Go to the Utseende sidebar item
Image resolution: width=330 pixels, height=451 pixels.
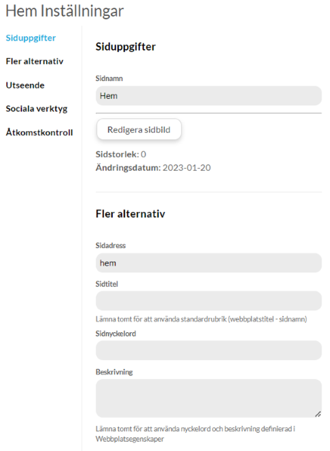click(x=25, y=85)
